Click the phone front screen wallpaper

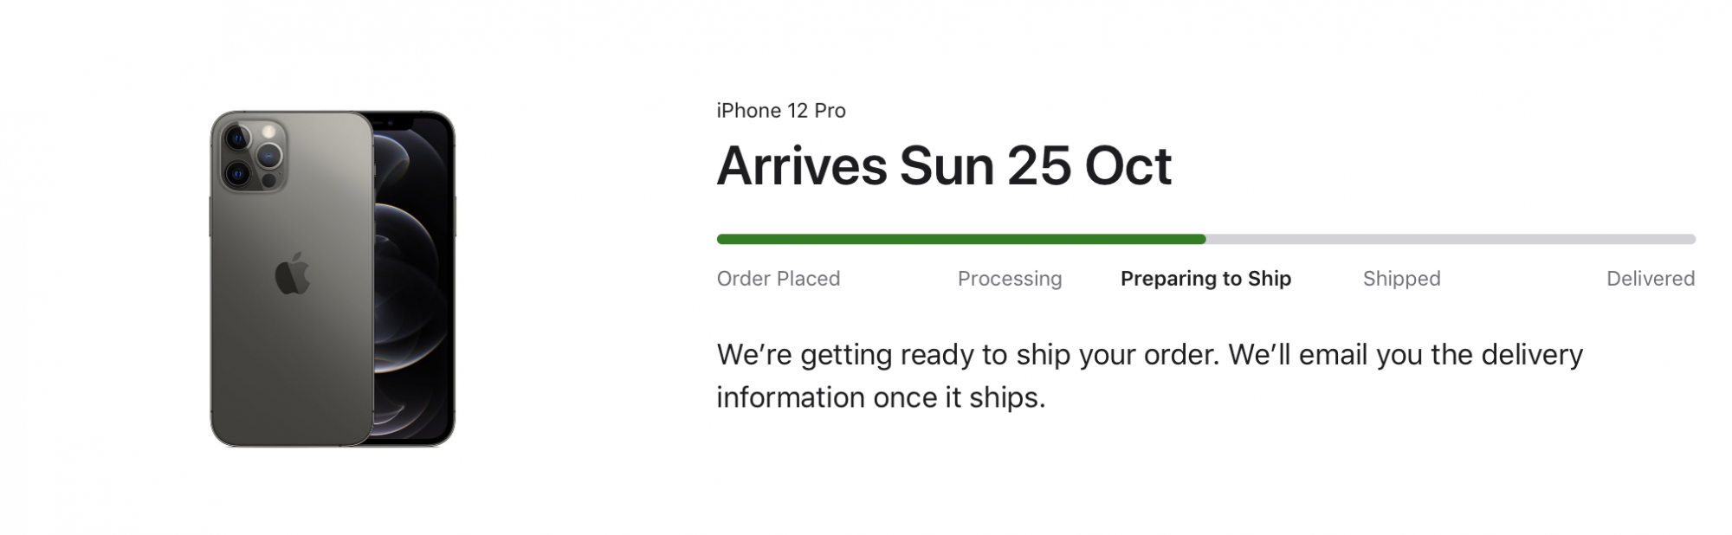(414, 286)
